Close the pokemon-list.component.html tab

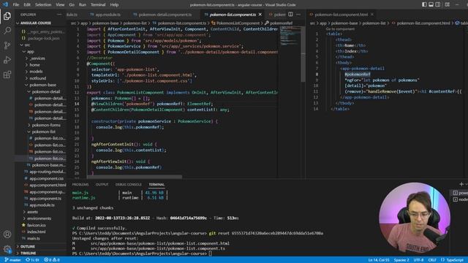coord(372,15)
